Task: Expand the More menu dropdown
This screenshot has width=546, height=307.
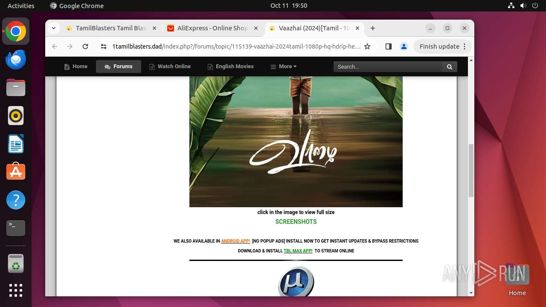Action: (x=284, y=67)
